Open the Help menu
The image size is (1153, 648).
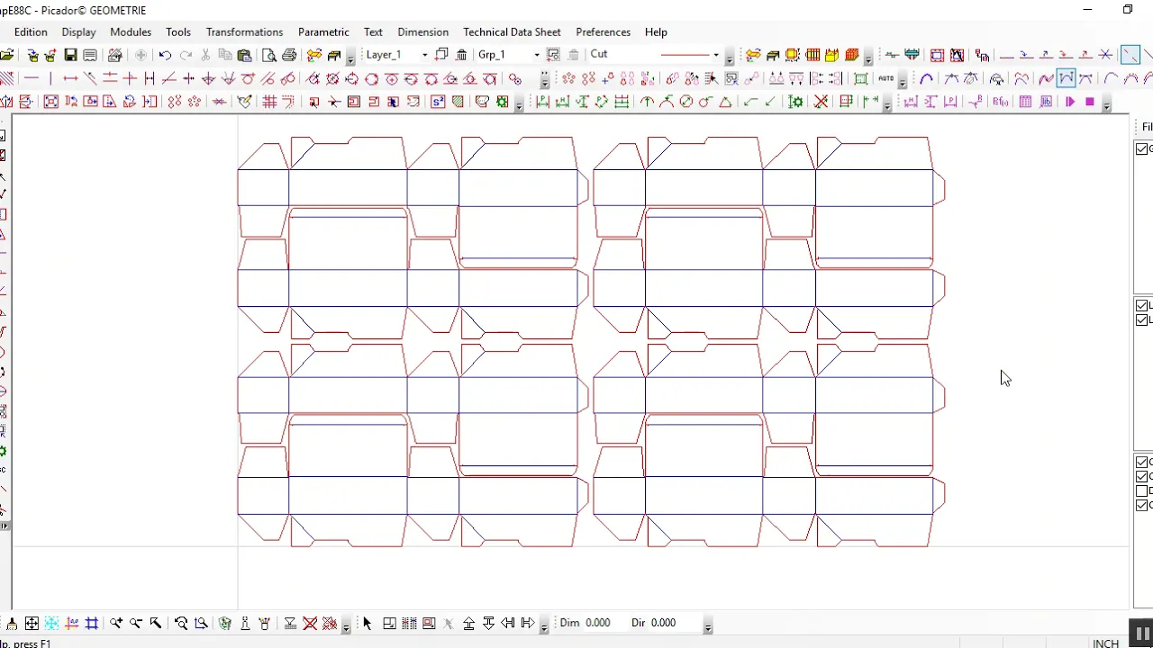pyautogui.click(x=656, y=31)
